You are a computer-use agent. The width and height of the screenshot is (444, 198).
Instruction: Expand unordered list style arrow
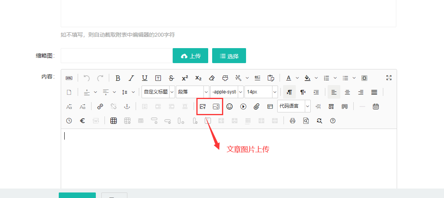click(354, 78)
